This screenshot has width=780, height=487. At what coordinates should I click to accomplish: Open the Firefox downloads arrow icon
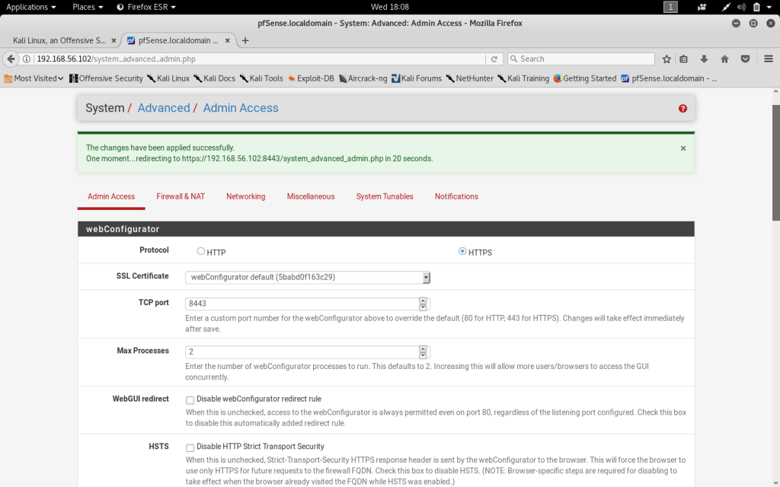point(704,59)
